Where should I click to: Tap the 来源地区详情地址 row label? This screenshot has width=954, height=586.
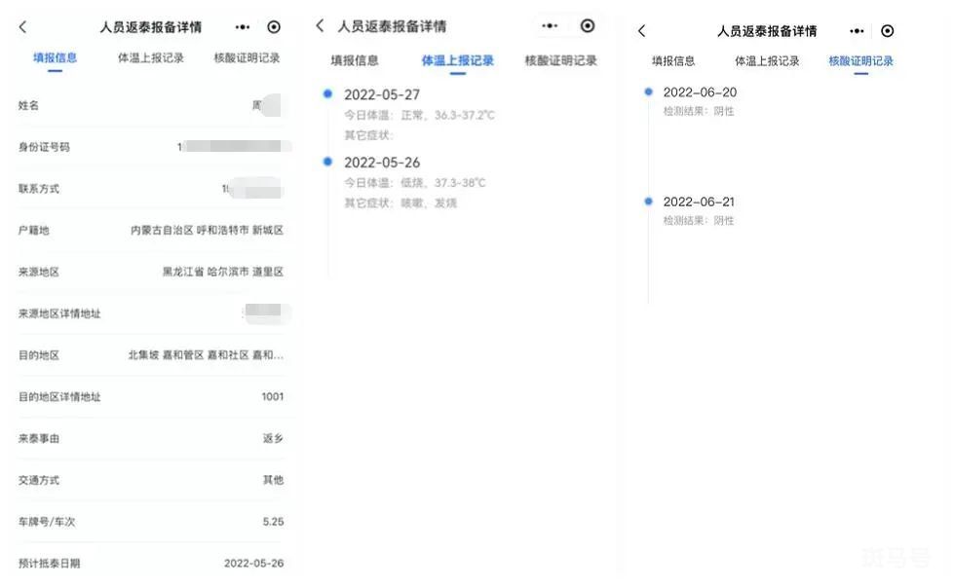pyautogui.click(x=59, y=313)
